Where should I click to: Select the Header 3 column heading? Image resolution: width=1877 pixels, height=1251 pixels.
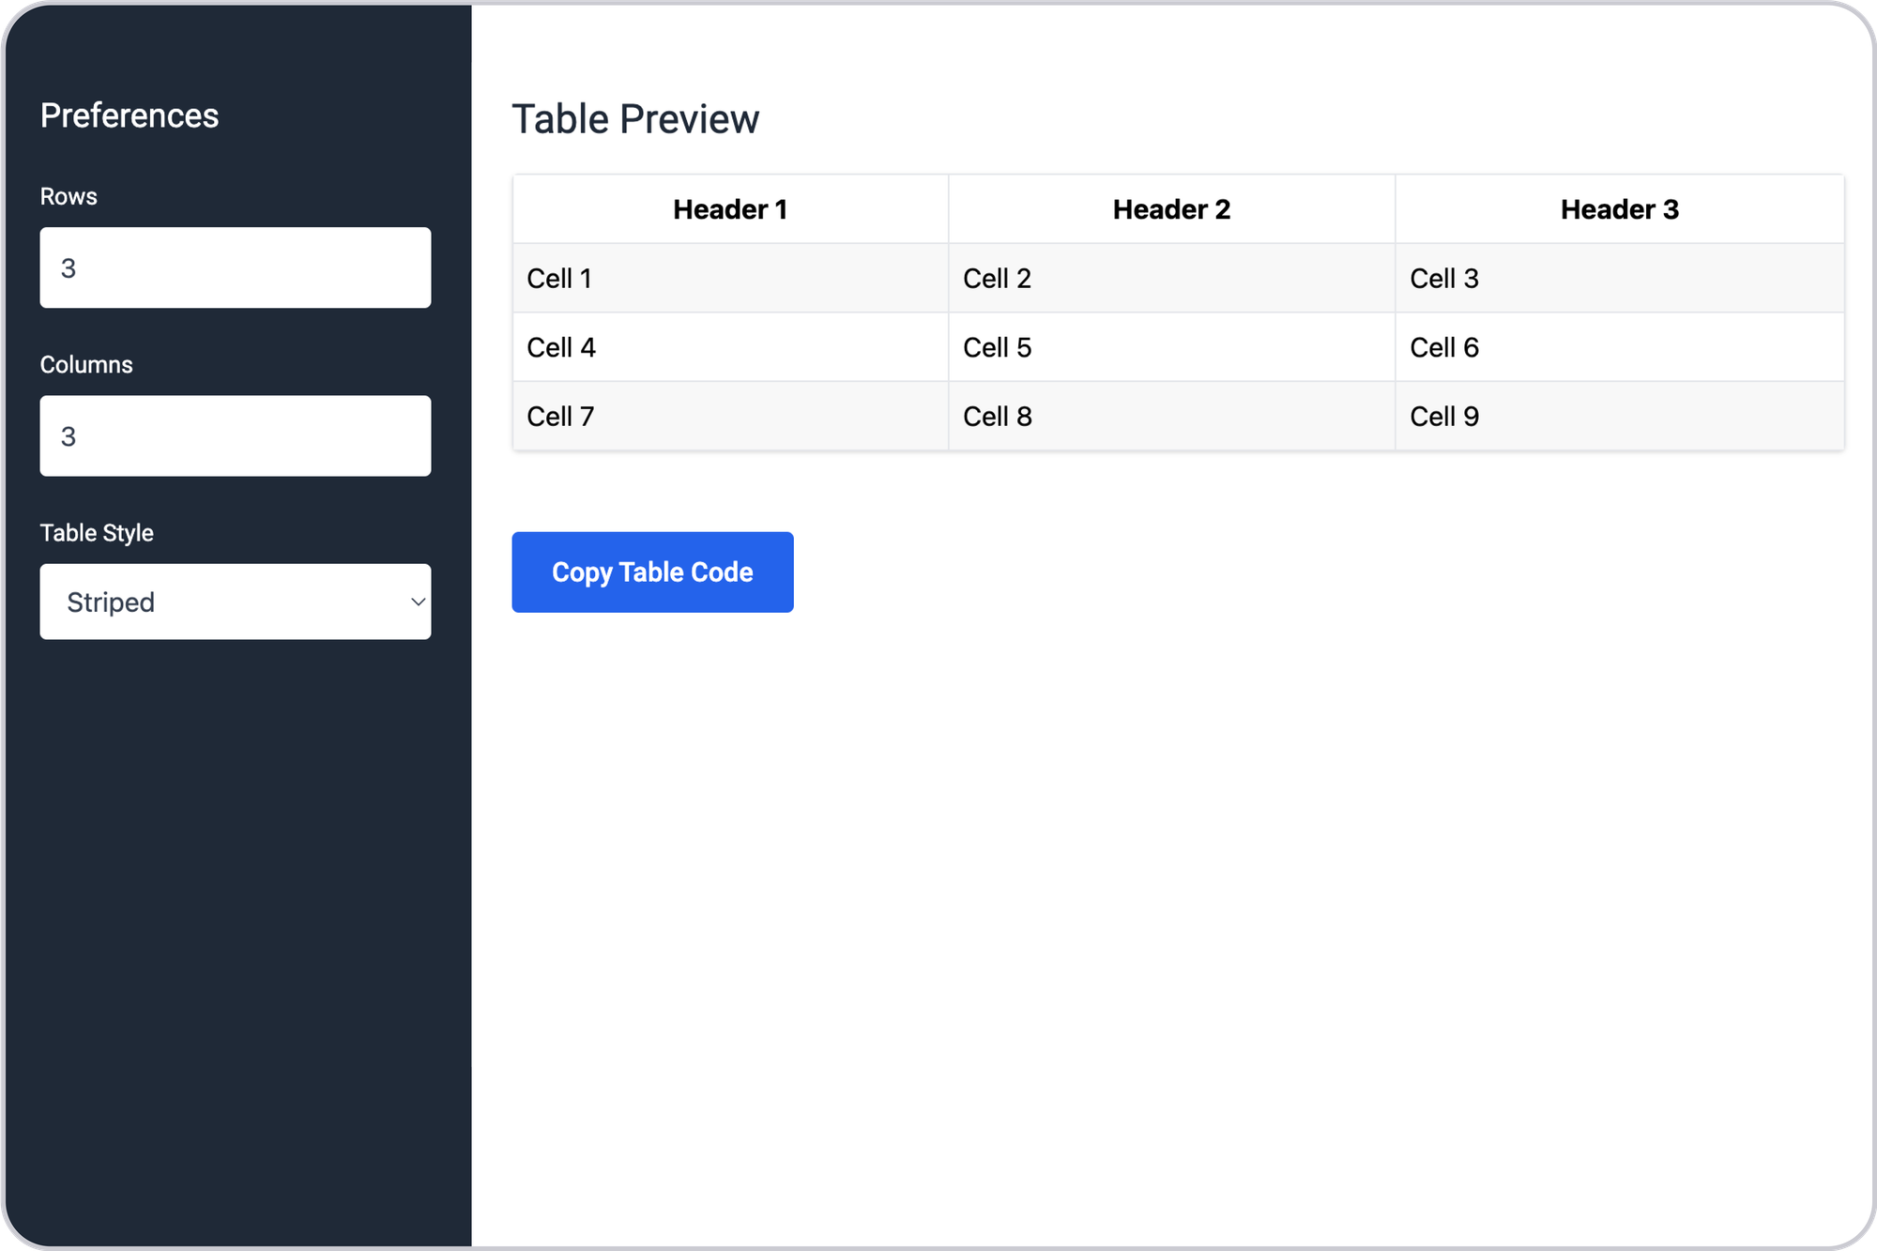[1620, 209]
